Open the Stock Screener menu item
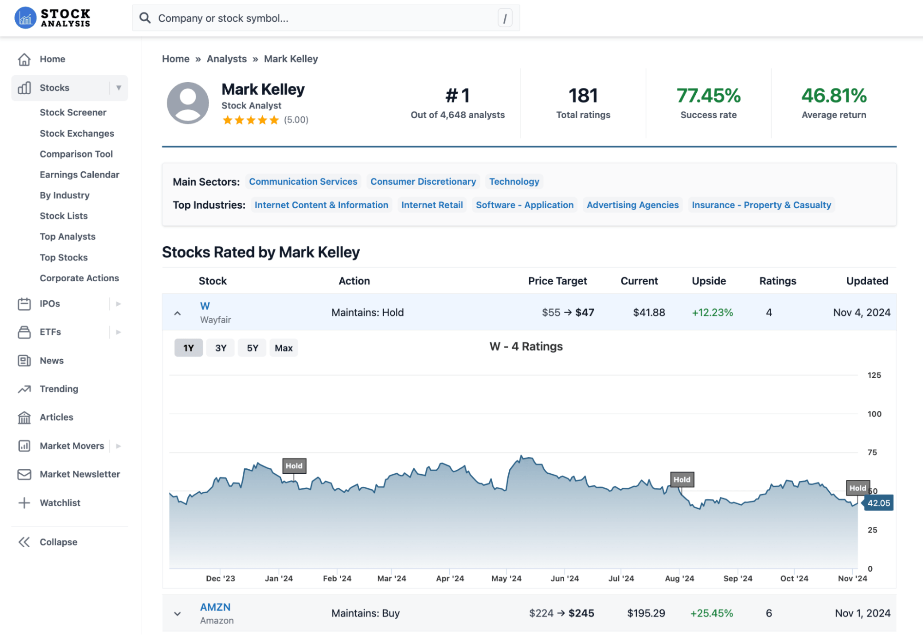 pos(72,112)
